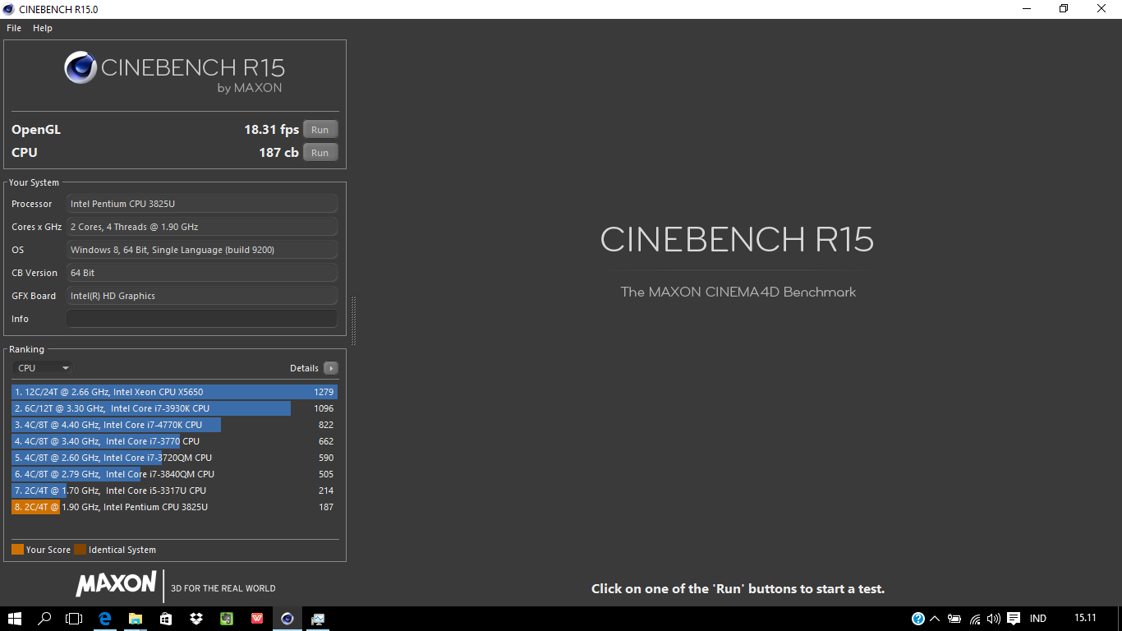Open taskbar Search magnifier
This screenshot has height=631, width=1122.
click(45, 619)
